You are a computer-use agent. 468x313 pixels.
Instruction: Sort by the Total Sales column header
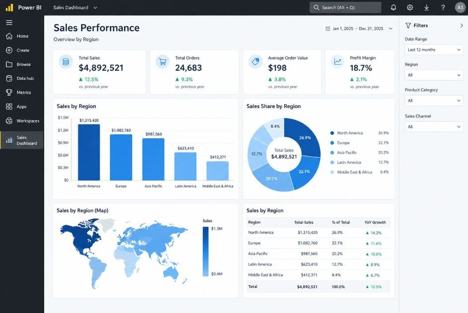tap(304, 222)
